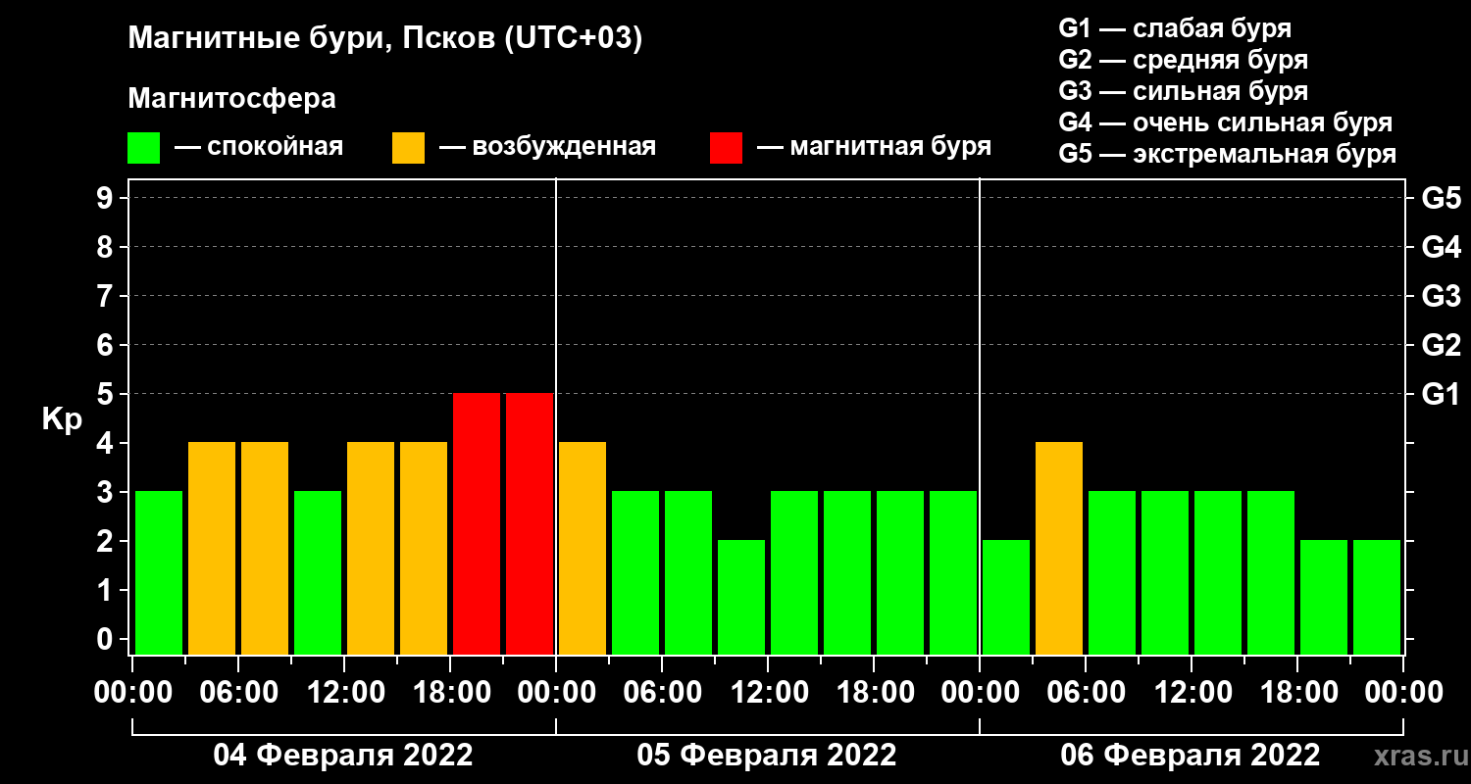Click the green 09:00–12:00 bar on 04 Февраля
The height and width of the screenshot is (784, 1471).
318,572
